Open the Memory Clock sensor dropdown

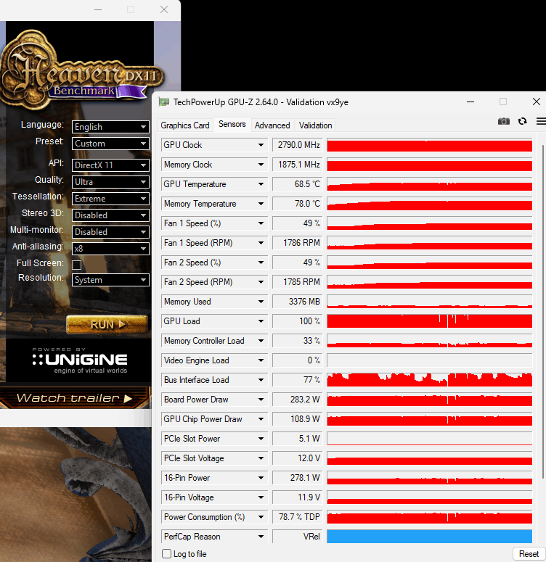pyautogui.click(x=261, y=165)
